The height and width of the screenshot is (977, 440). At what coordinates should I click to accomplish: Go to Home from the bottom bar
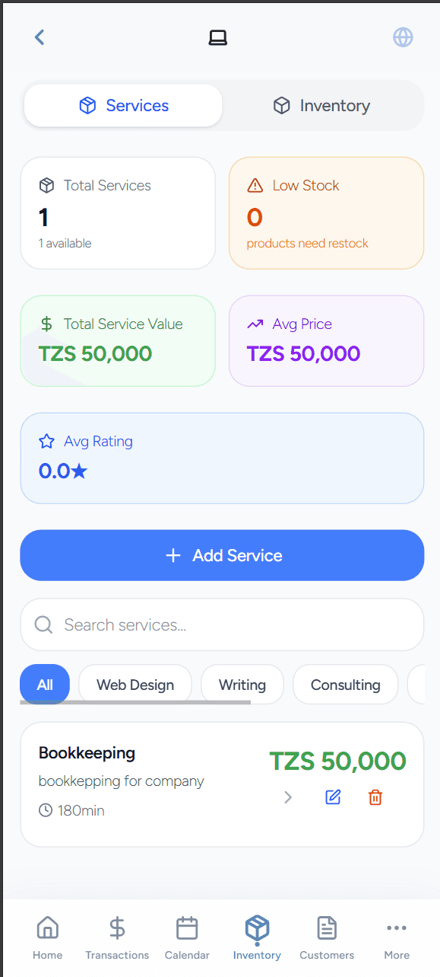(47, 936)
